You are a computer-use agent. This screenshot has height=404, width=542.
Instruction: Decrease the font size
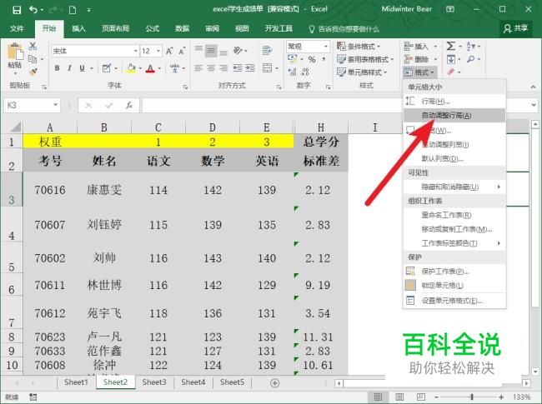(182, 51)
